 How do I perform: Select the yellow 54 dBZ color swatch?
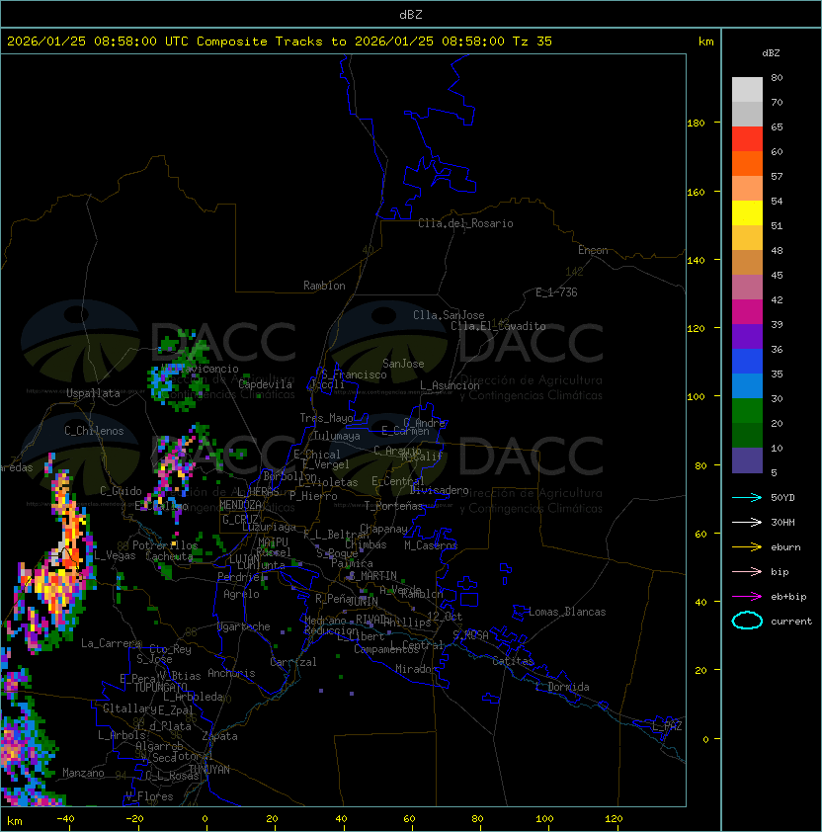tap(747, 213)
